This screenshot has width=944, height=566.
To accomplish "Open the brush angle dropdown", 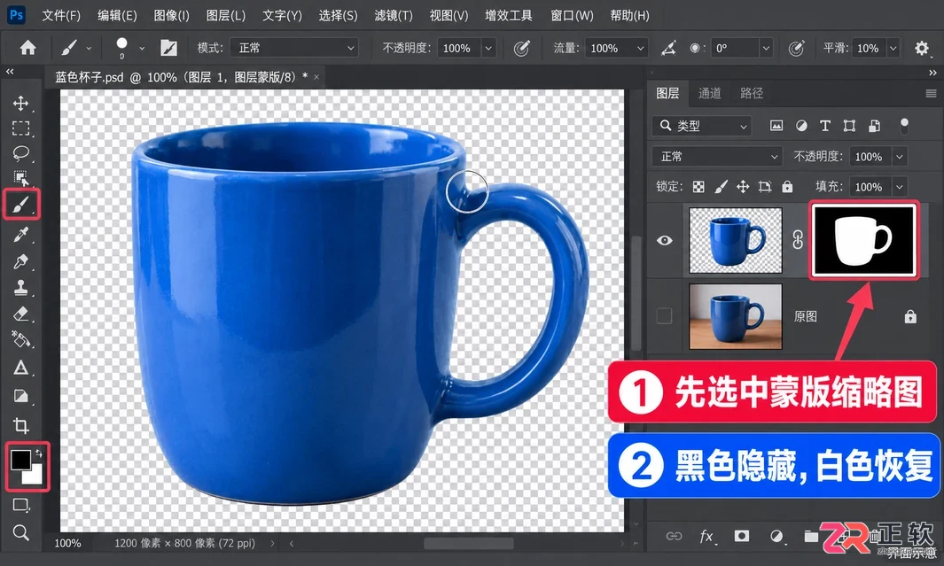I will [766, 48].
